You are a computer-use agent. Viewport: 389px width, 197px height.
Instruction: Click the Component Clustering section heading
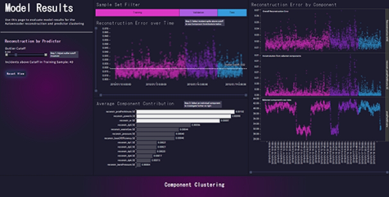click(194, 185)
